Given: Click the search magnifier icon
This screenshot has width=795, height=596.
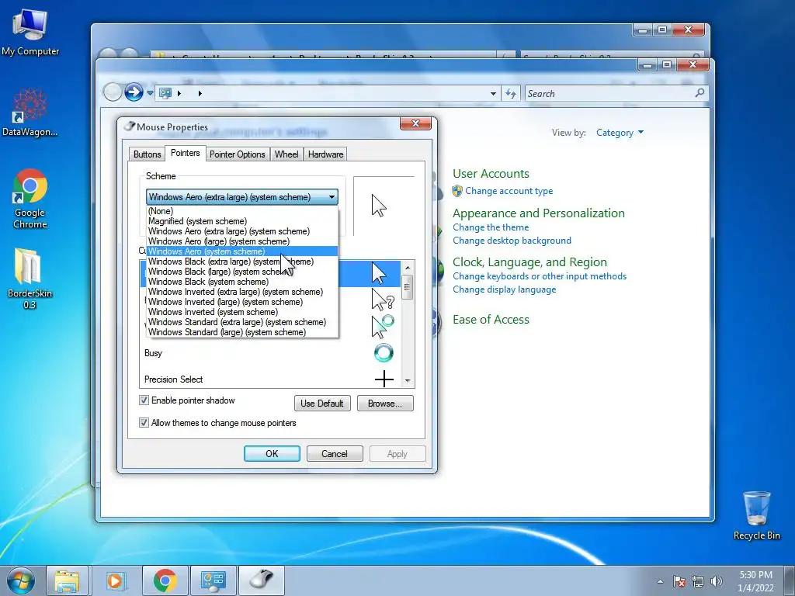Looking at the screenshot, I should (x=700, y=93).
